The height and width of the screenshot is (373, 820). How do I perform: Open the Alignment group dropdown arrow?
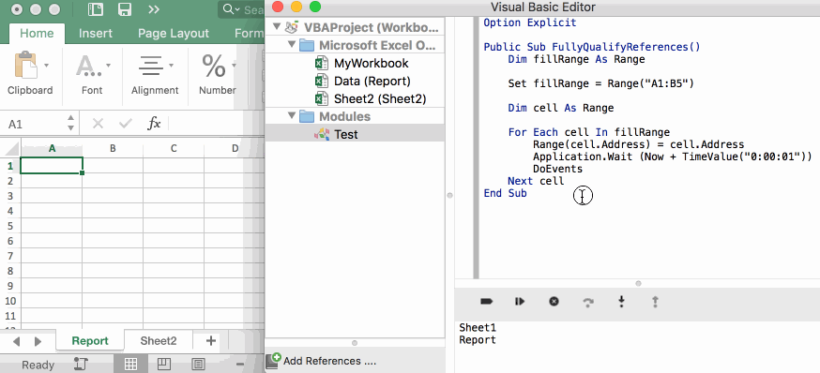[x=171, y=66]
